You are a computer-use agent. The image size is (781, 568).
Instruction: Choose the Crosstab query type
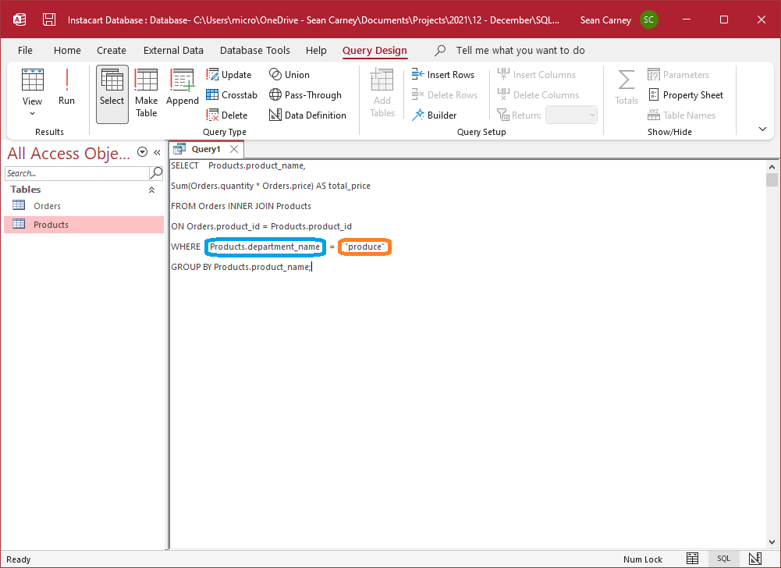pos(232,94)
